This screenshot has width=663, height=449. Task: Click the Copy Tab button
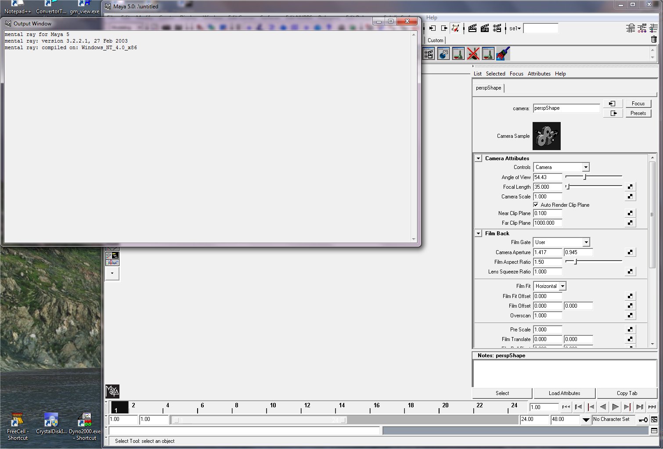click(627, 393)
